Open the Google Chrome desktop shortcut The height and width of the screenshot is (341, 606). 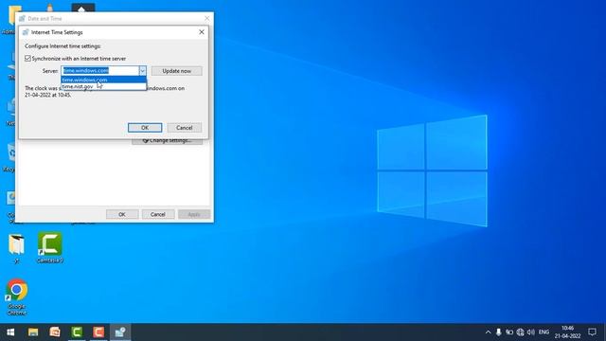pyautogui.click(x=17, y=296)
